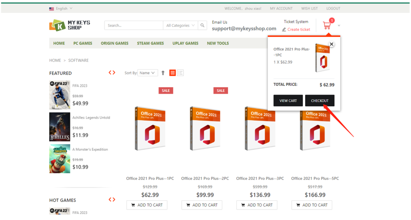Screen dimensions: 411x220
Task: Add Office 2021 Pro Plus--5PC to cart
Action: pos(311,205)
